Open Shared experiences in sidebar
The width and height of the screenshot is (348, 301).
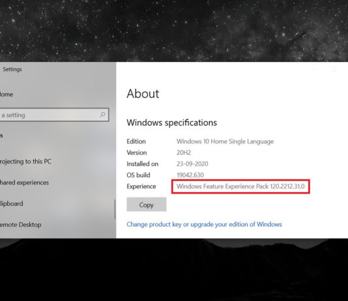coord(24,182)
